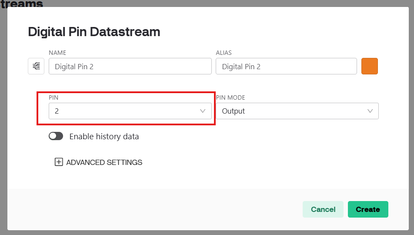Screen dimensions: 414x235
Task: Click the chevron arrow in PIN field
Action: point(203,111)
